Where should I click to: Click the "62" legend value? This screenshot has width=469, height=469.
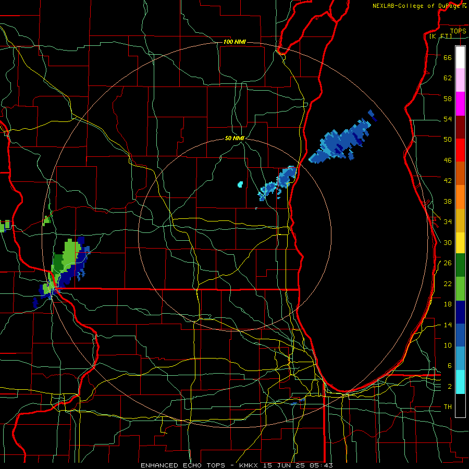[448, 78]
